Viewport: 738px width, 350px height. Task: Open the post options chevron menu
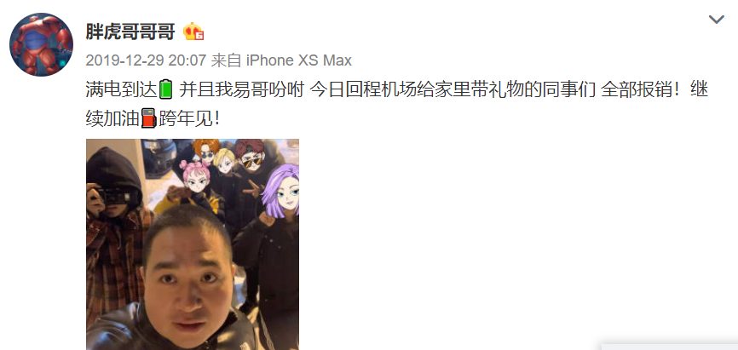717,20
